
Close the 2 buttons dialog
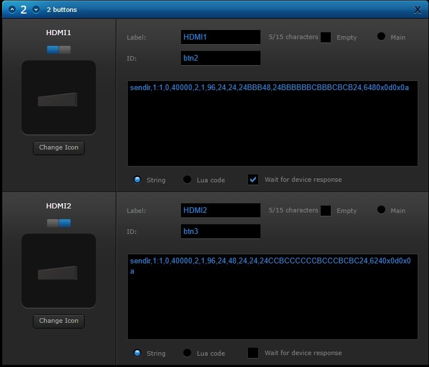click(418, 10)
